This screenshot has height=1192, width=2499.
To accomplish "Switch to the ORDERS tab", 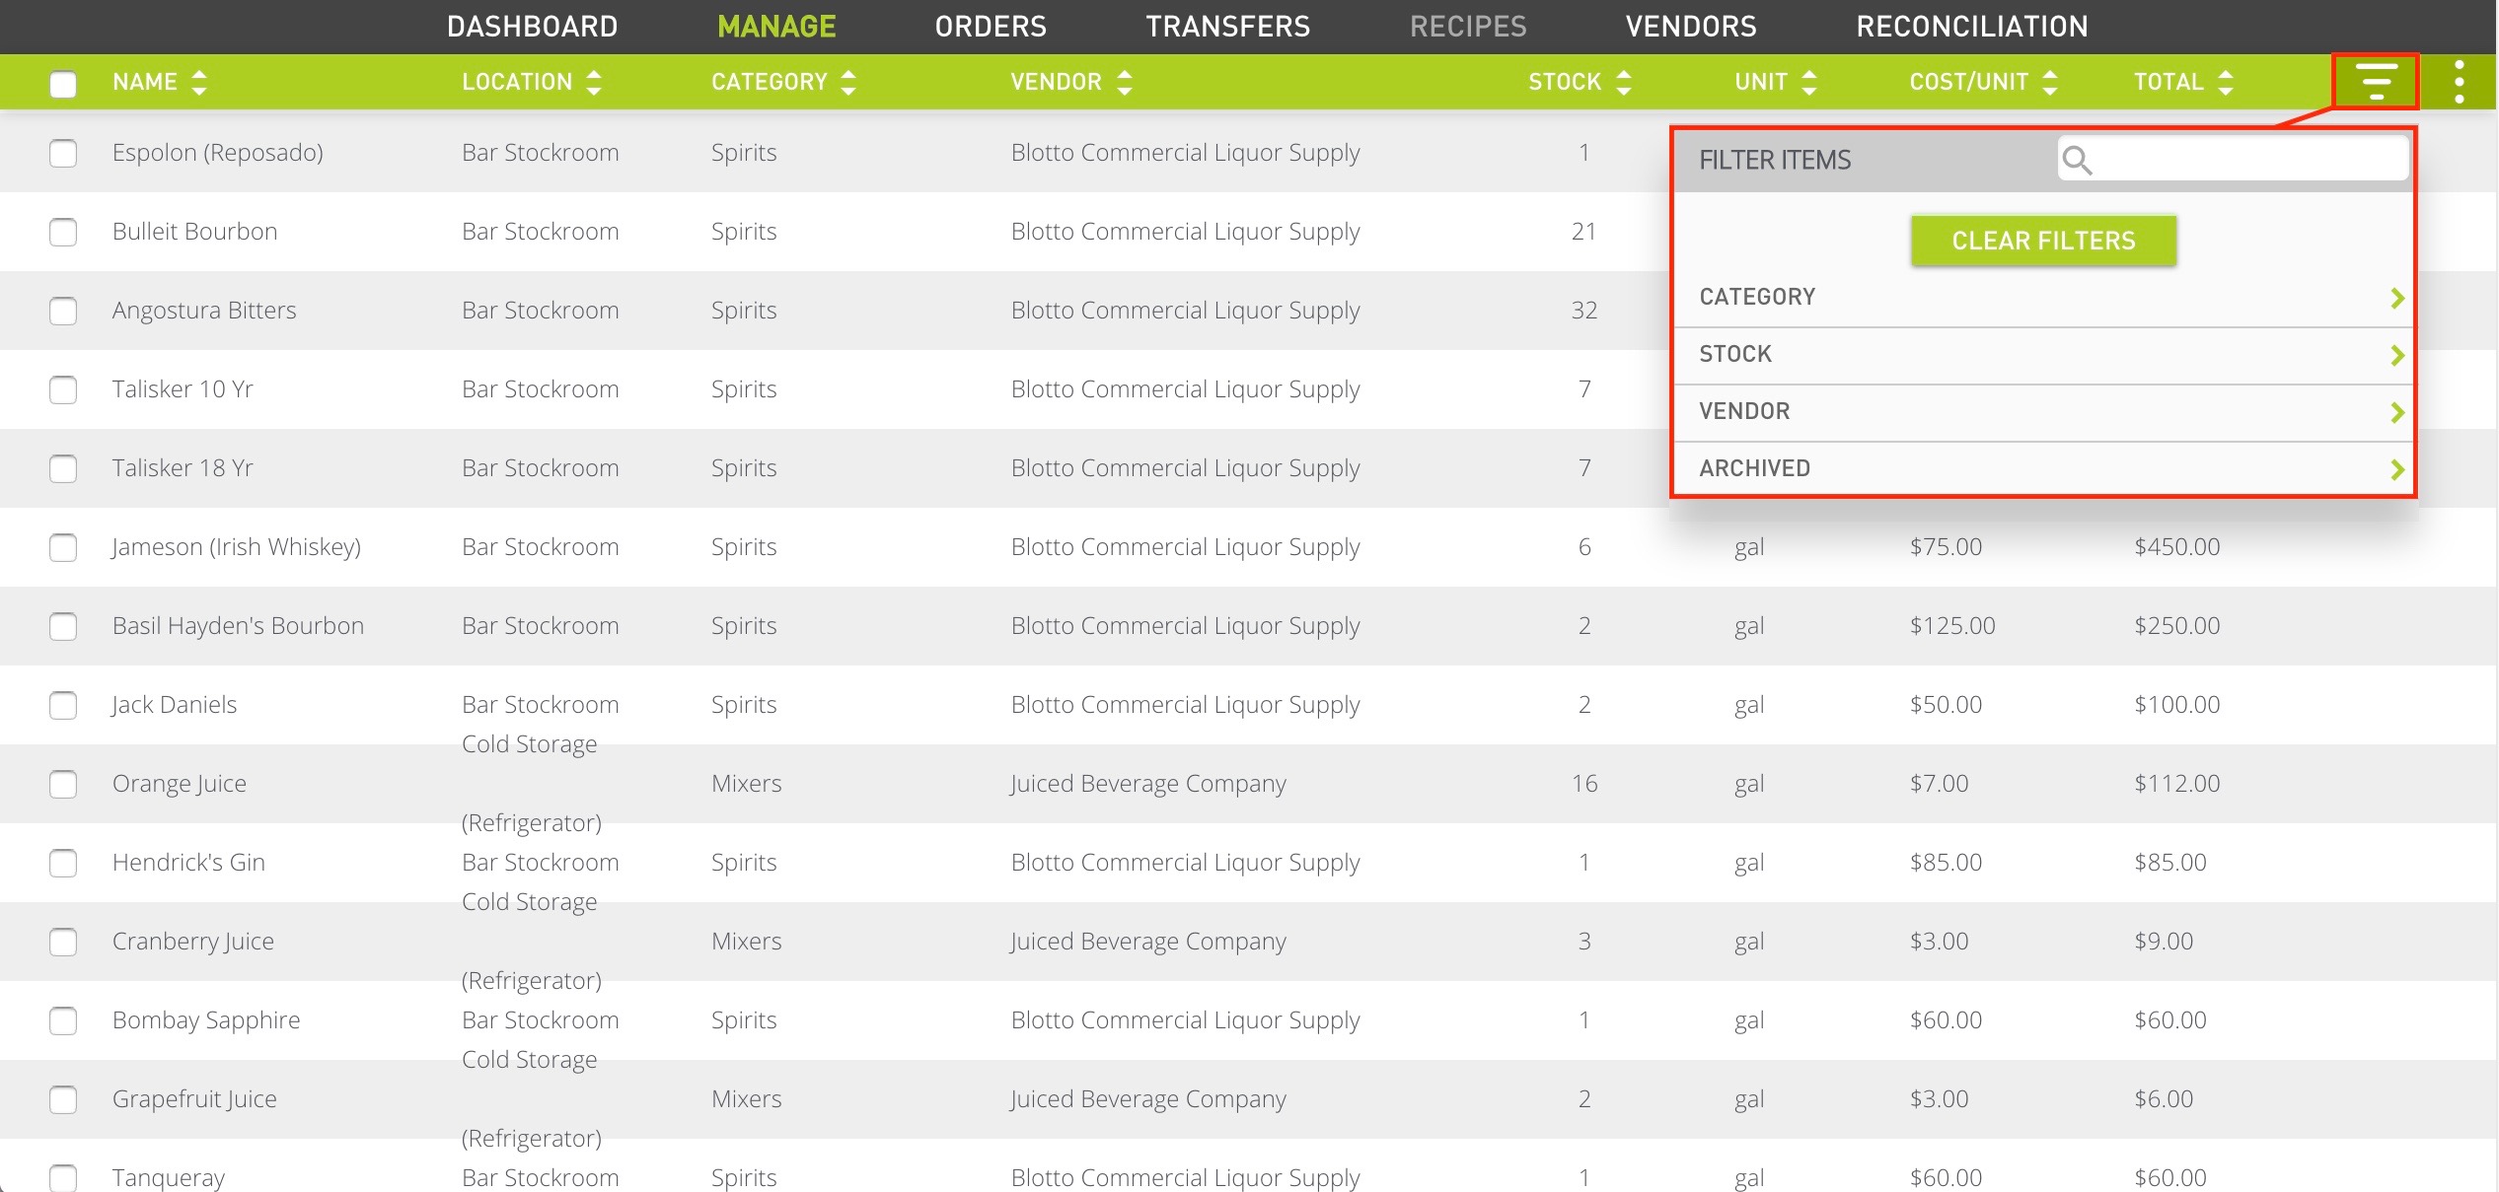I will (991, 26).
